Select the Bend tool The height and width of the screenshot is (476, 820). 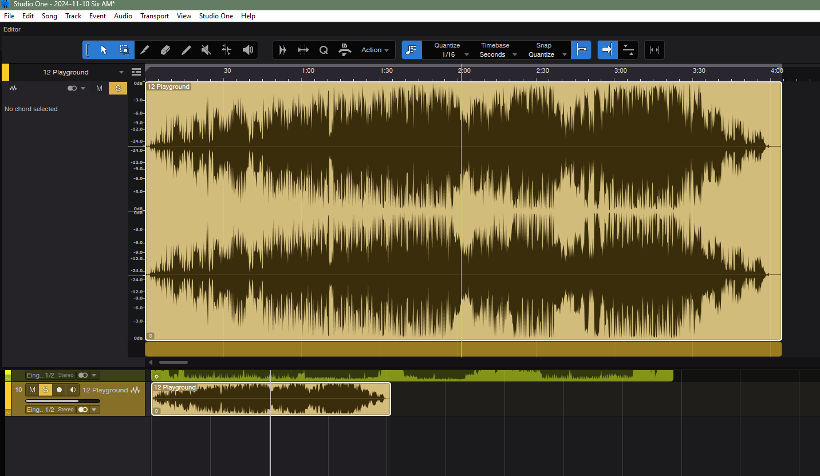(227, 50)
